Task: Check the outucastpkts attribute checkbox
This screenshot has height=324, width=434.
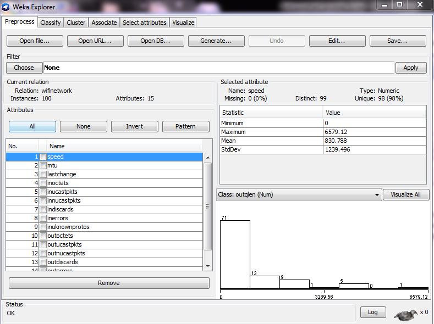Action: click(x=43, y=245)
